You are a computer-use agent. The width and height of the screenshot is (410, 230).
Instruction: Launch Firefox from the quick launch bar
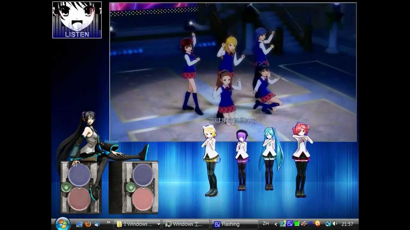(x=88, y=224)
